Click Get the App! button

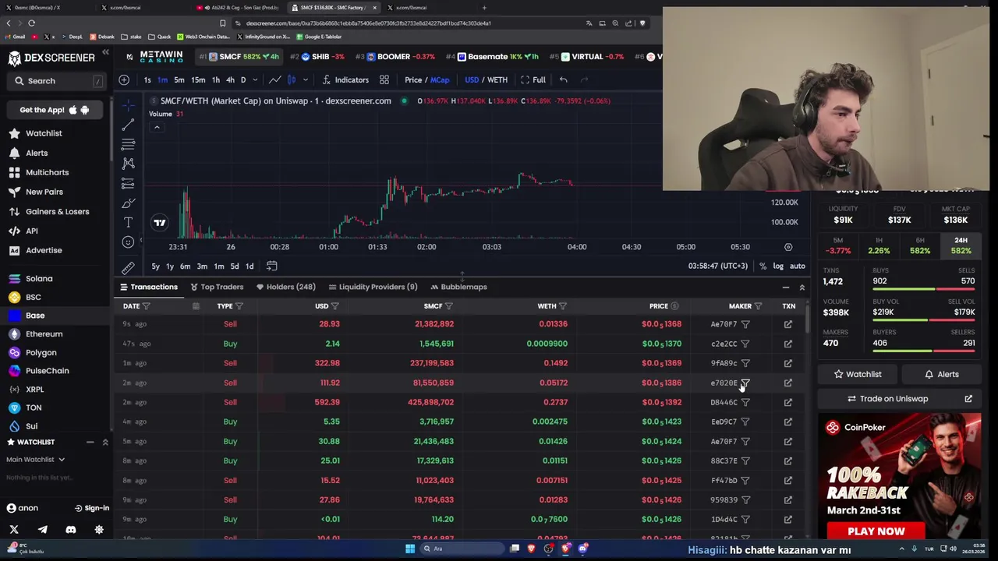(x=55, y=110)
